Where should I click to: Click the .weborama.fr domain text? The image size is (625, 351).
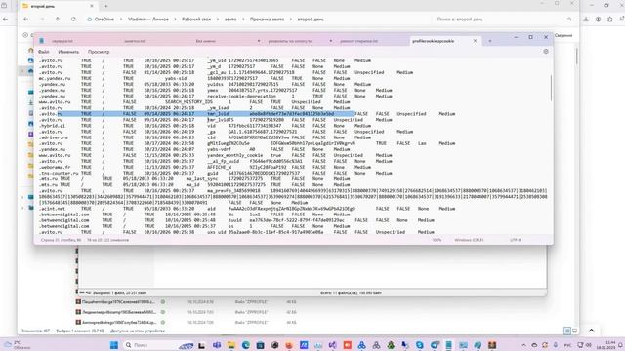(x=55, y=167)
